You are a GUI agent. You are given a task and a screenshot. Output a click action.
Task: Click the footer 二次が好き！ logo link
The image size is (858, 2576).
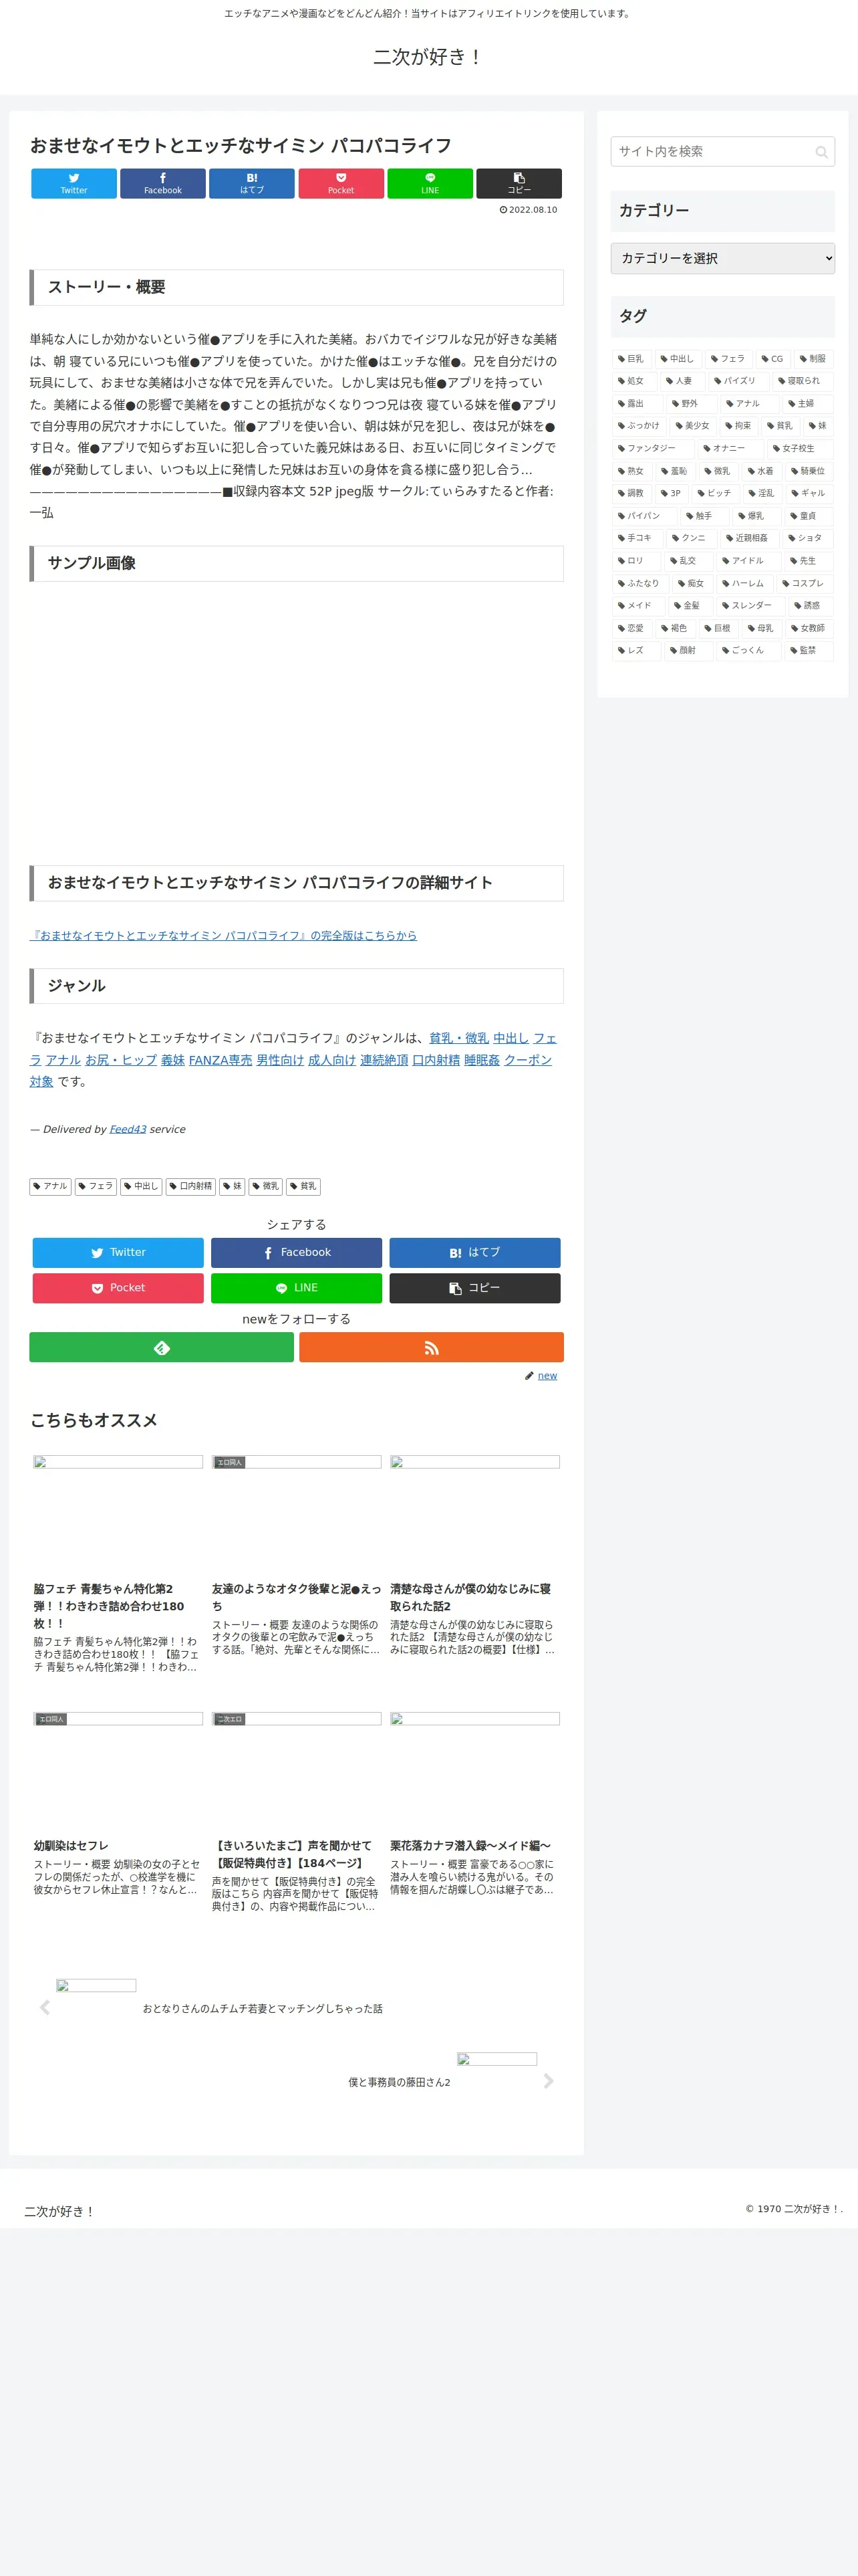point(59,2211)
